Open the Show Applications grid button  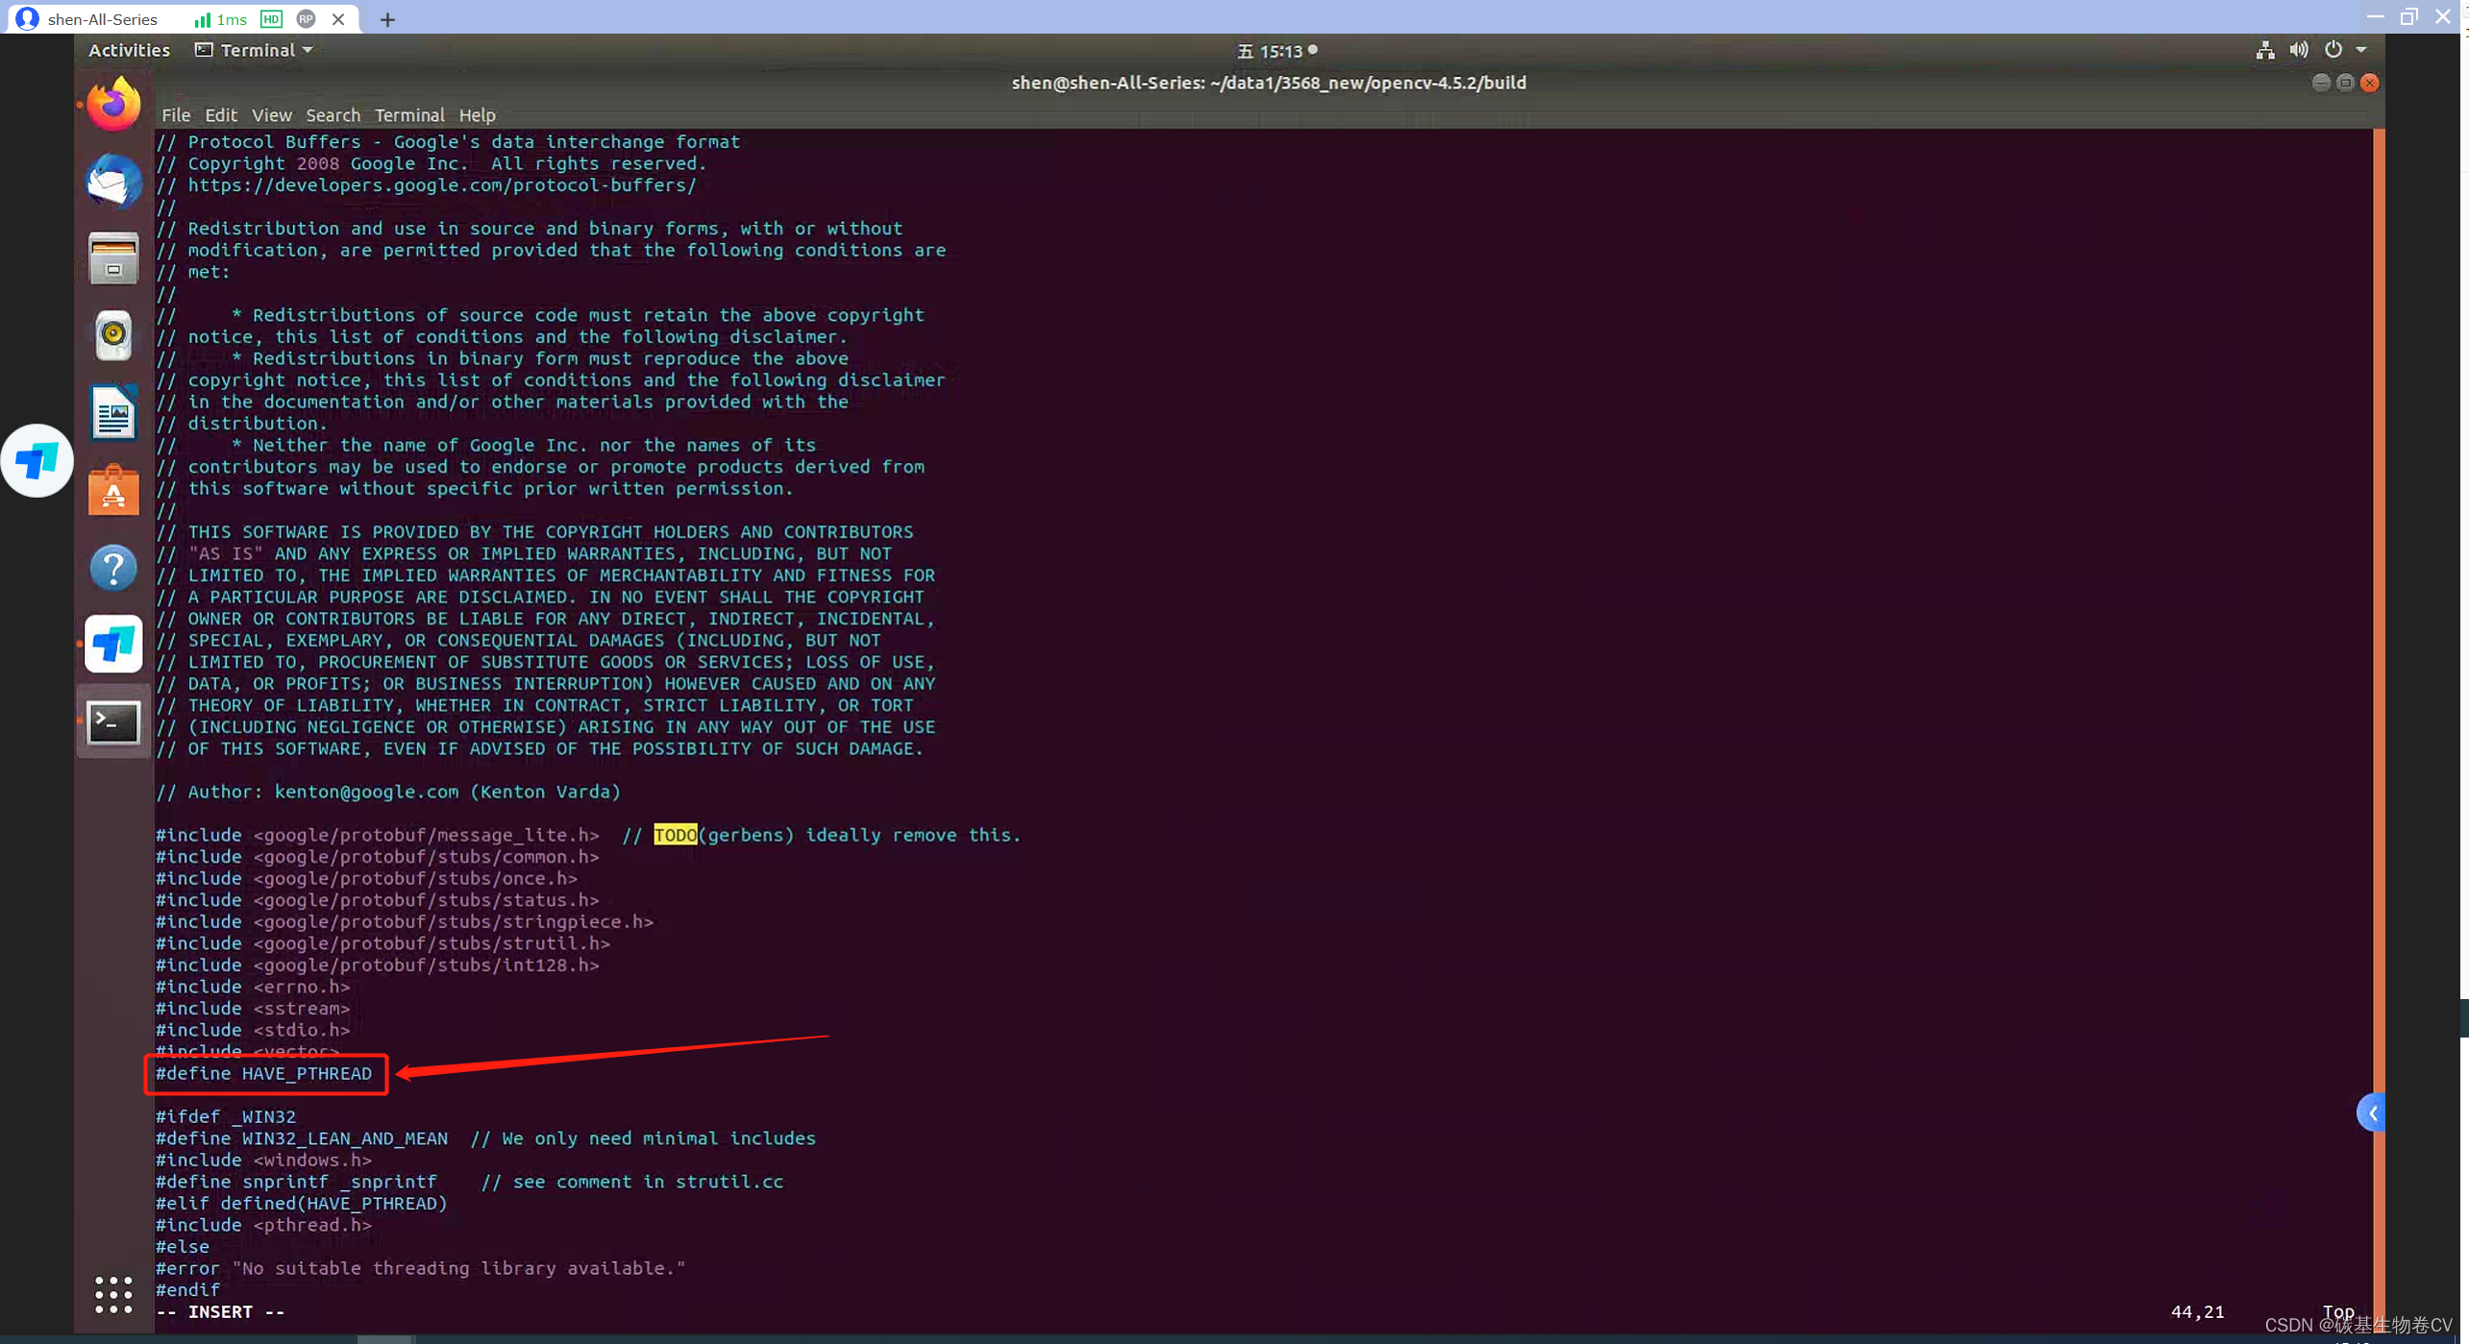point(112,1295)
